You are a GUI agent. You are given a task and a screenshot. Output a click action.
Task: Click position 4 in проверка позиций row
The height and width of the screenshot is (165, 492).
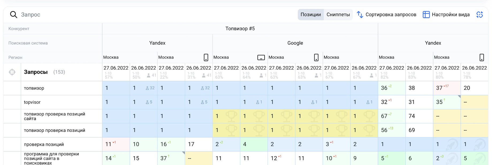click(x=245, y=144)
